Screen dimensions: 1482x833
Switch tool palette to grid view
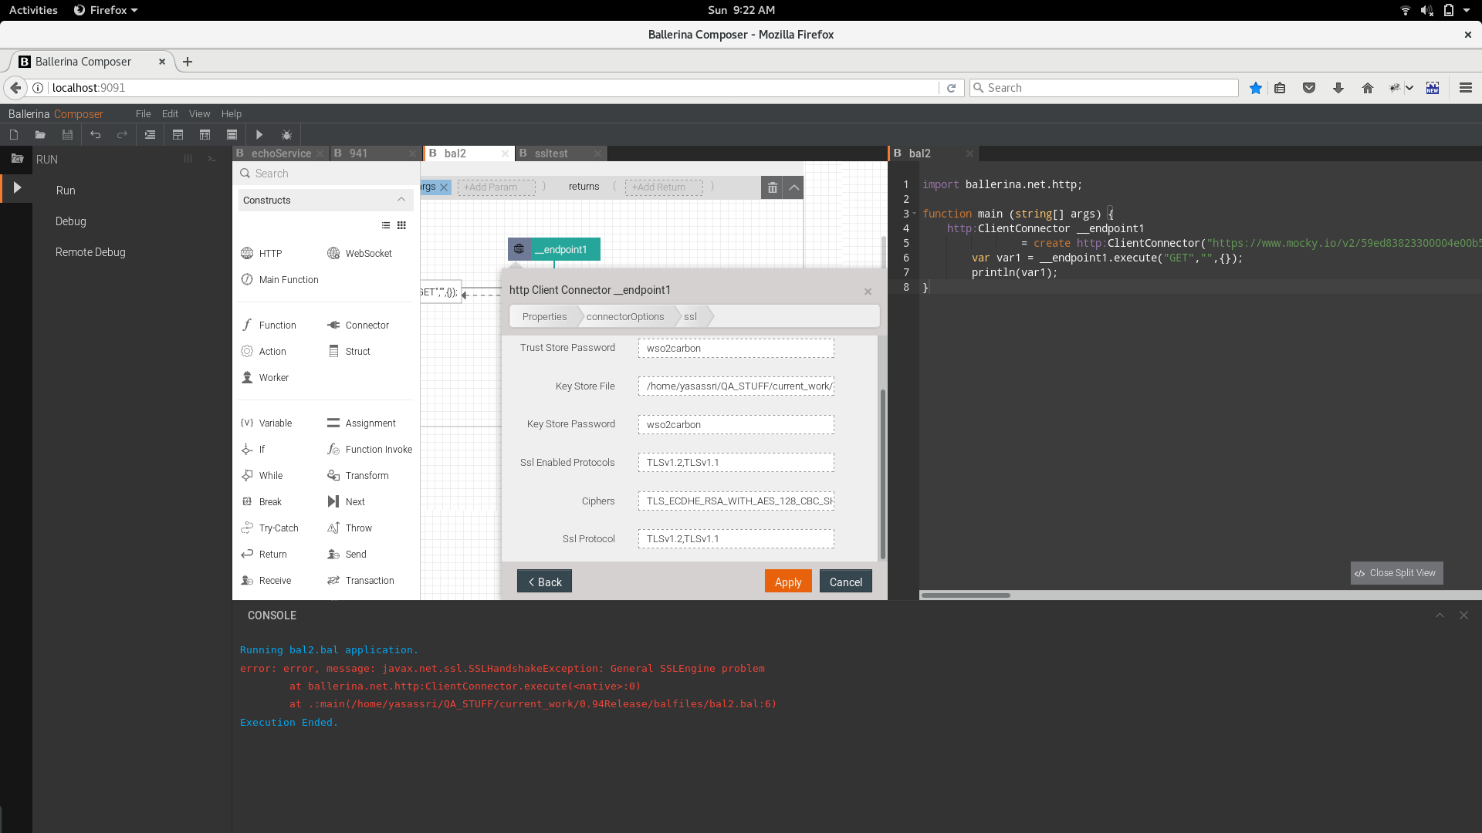point(401,225)
